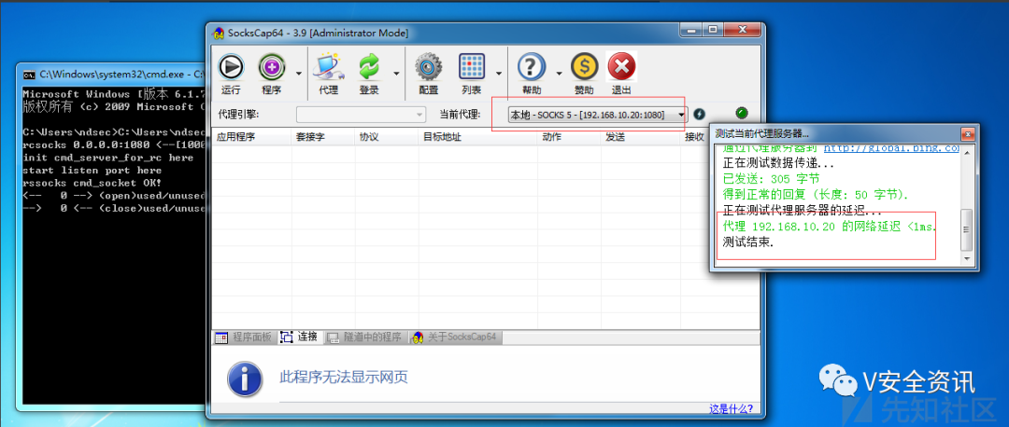The image size is (1009, 427).
Task: Expand the 列表 dropdown arrow
Action: (499, 74)
